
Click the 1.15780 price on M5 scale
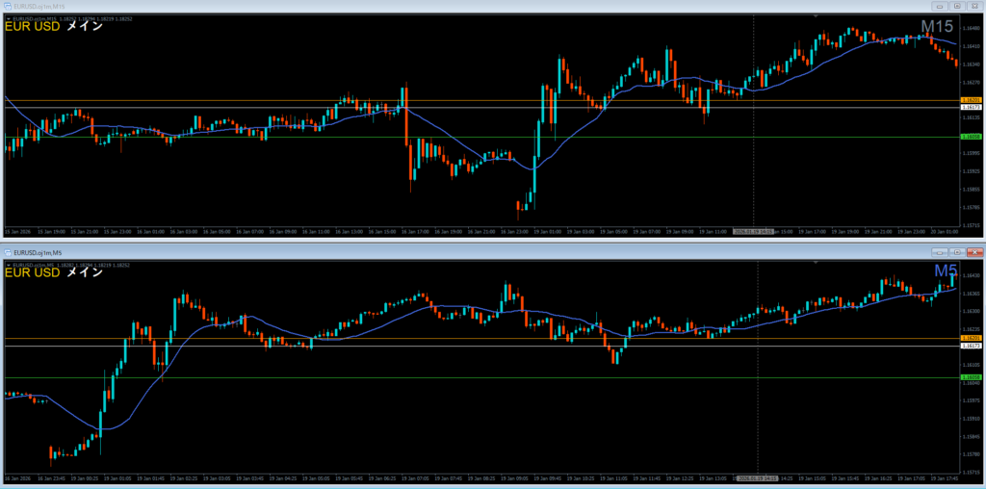[970, 453]
